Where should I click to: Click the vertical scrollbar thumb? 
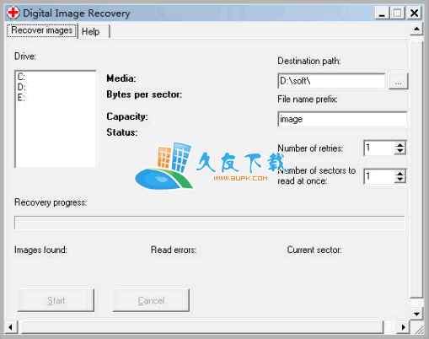coord(416,169)
